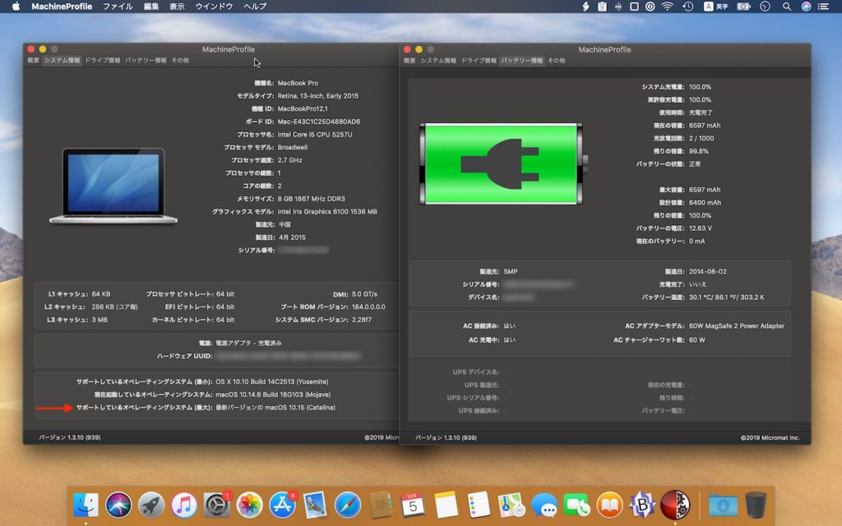Open その他 tab in right window

557,61
